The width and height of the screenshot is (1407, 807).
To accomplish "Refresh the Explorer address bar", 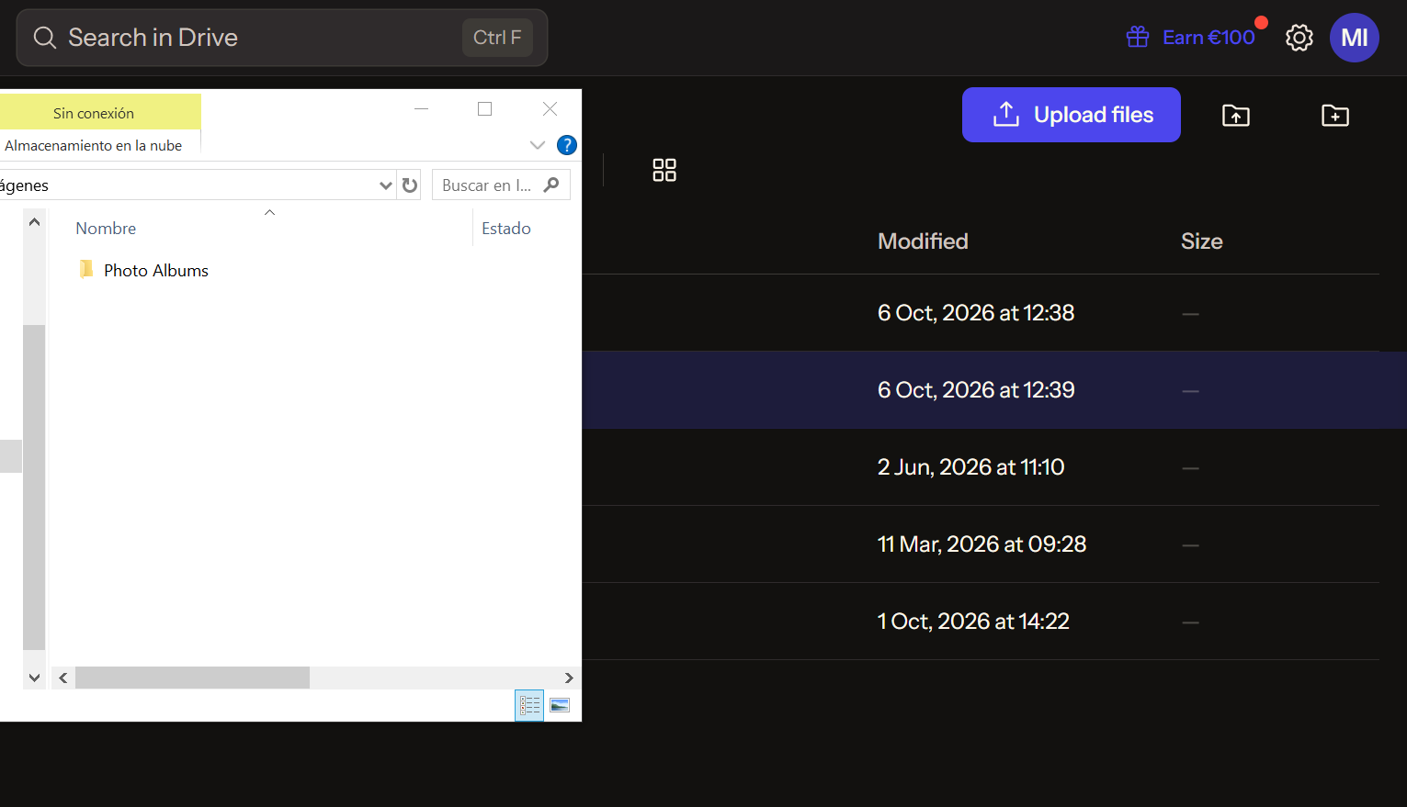I will click(410, 185).
